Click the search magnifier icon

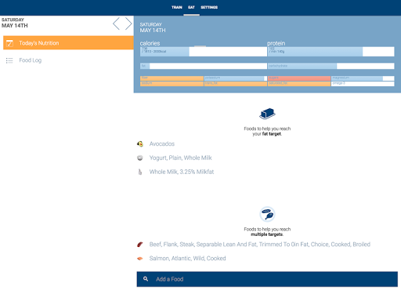(x=146, y=279)
